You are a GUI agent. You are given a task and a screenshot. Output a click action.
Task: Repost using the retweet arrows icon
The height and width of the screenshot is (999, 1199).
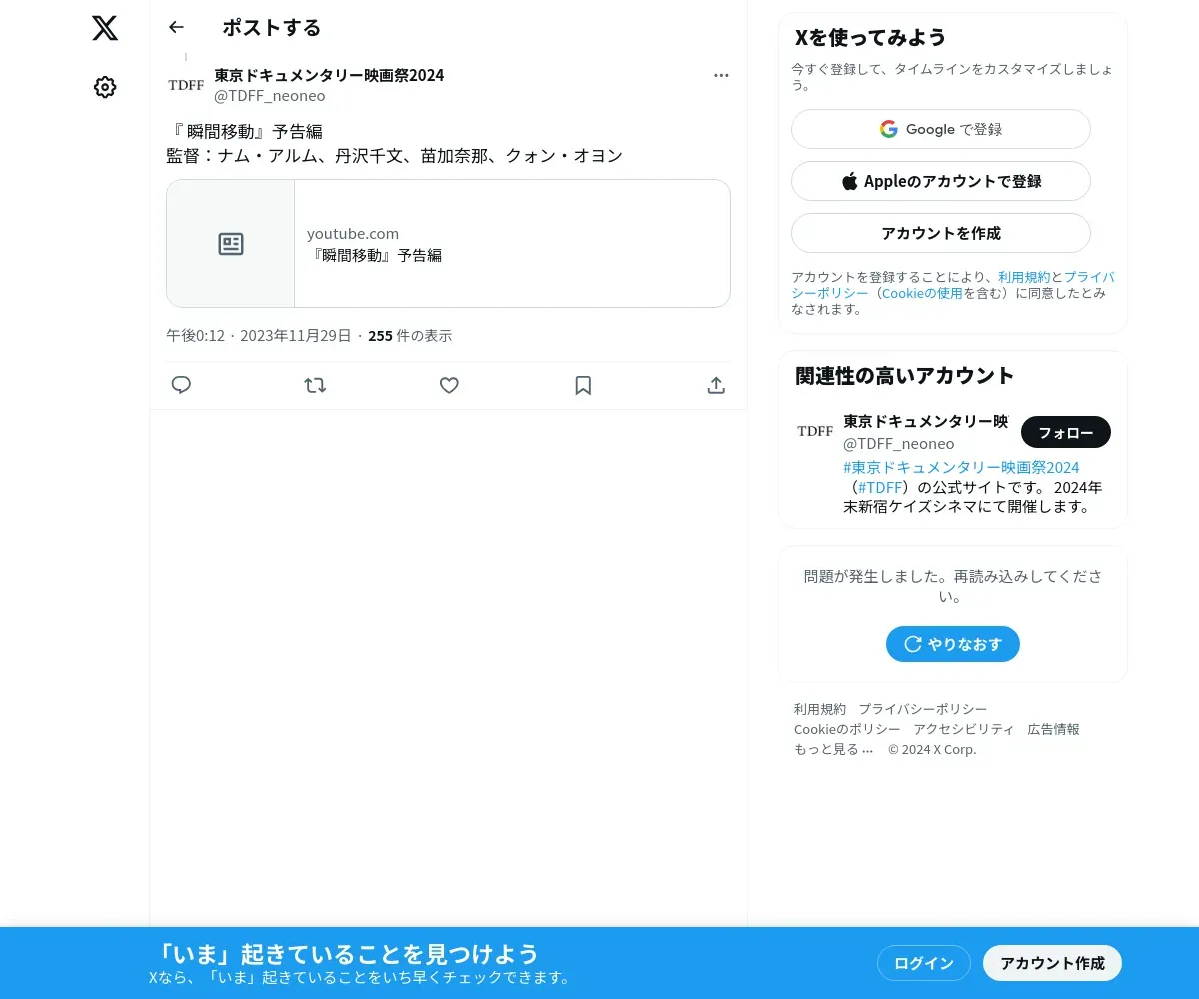point(315,385)
